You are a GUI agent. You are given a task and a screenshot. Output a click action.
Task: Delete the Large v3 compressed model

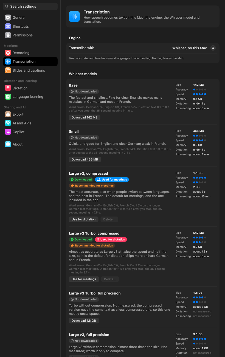(x=109, y=219)
